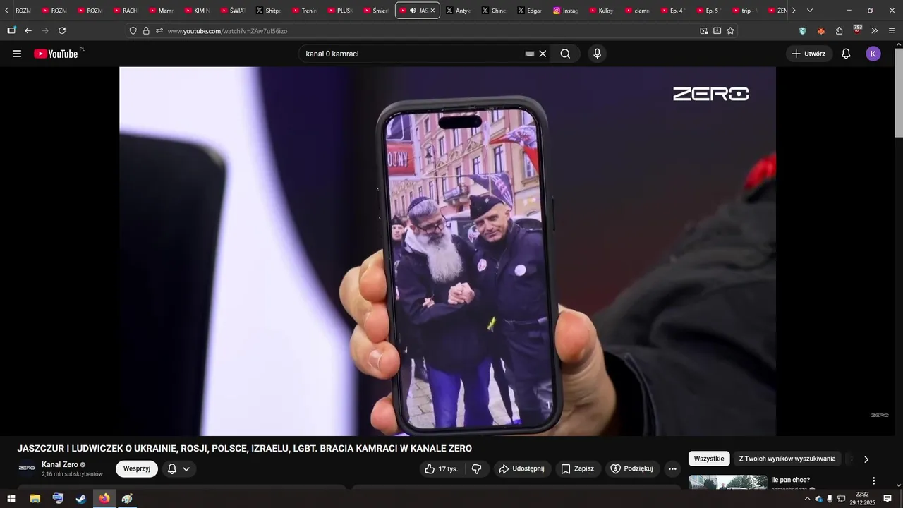This screenshot has width=903, height=508.
Task: Open Firefox application menu
Action: point(892,30)
